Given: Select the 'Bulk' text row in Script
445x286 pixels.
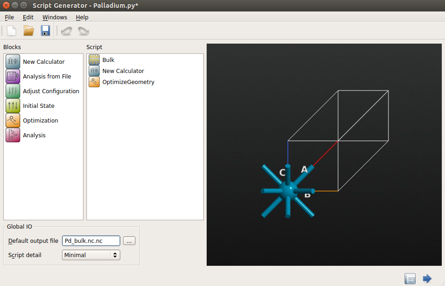Looking at the screenshot, I should coord(108,60).
